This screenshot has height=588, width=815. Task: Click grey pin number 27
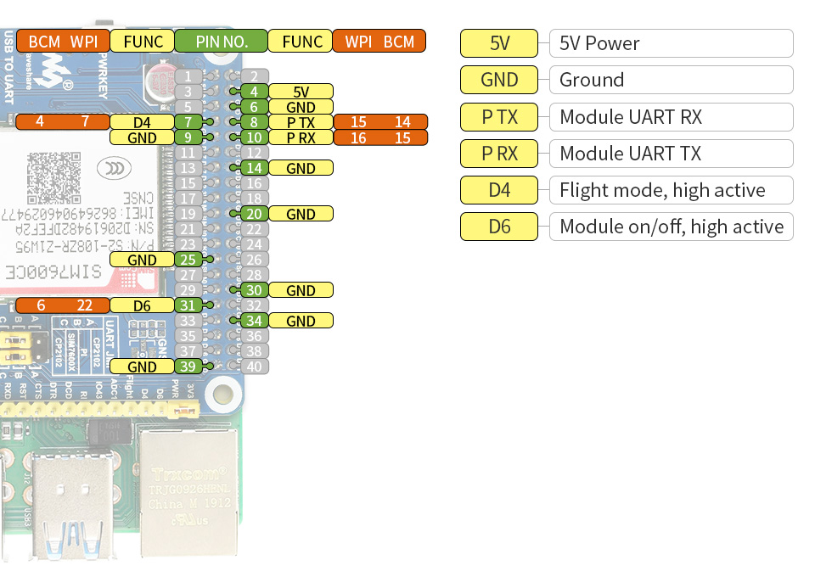tap(188, 275)
